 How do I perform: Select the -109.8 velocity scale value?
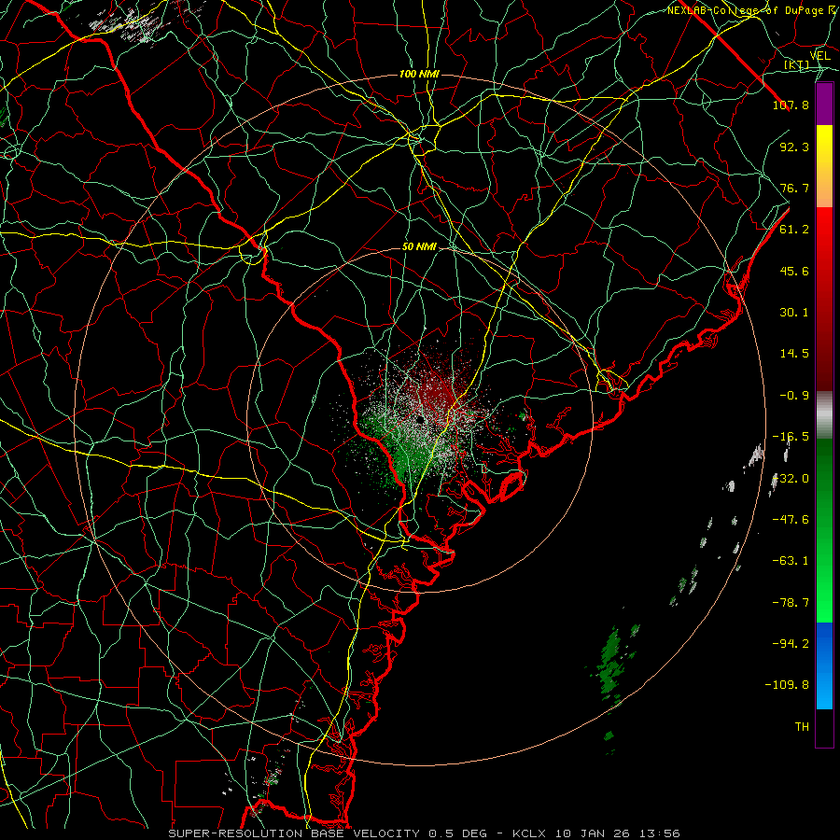click(787, 684)
